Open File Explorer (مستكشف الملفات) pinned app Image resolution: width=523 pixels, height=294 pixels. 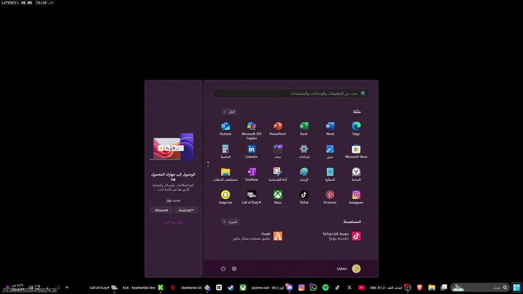[225, 174]
